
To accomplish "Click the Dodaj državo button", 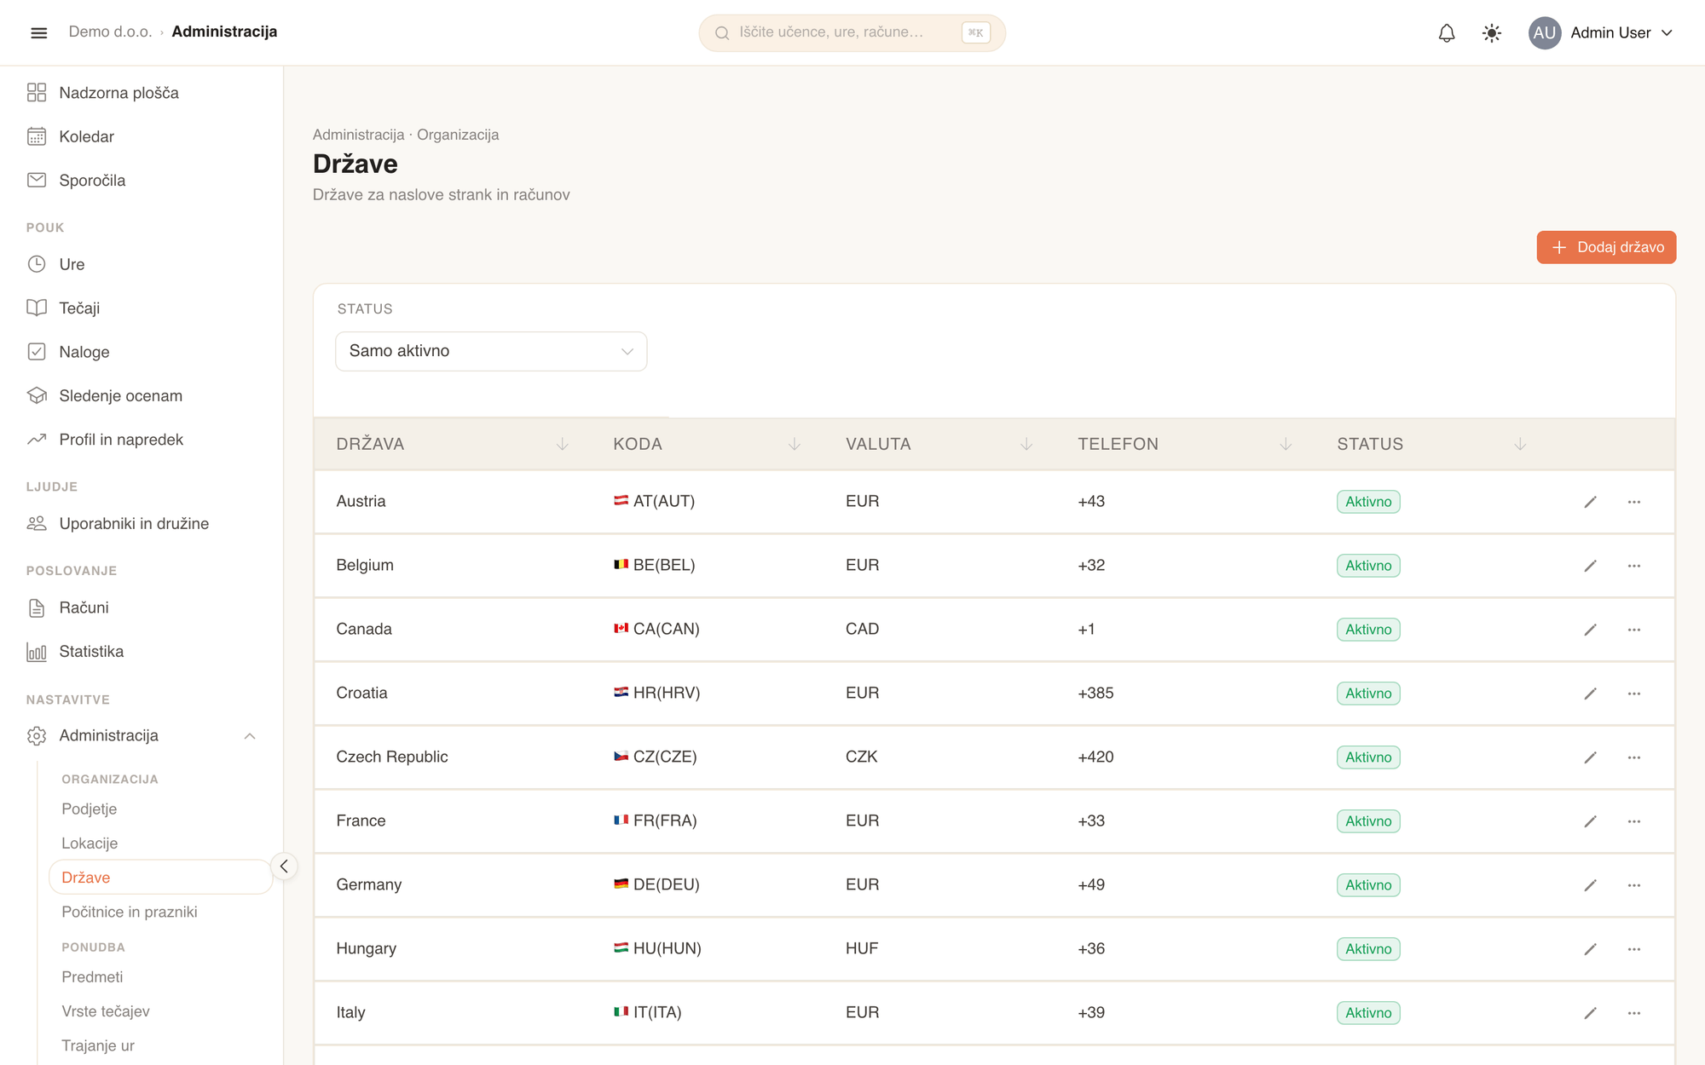I will click(1606, 247).
